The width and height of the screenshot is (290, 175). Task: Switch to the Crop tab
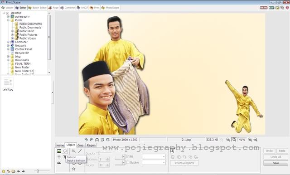point(80,145)
